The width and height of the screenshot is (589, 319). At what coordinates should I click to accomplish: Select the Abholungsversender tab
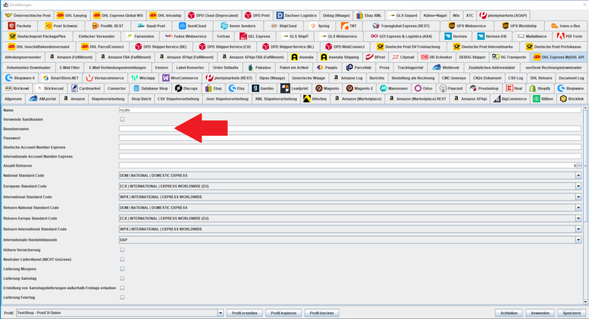pos(23,57)
